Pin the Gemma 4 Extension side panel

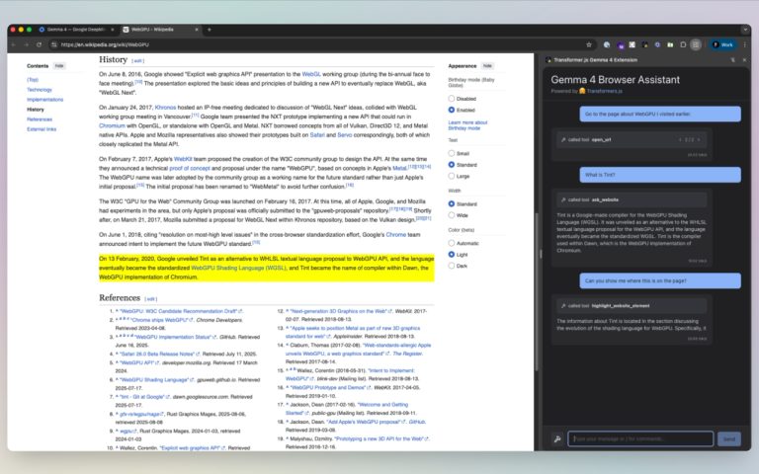click(x=733, y=60)
